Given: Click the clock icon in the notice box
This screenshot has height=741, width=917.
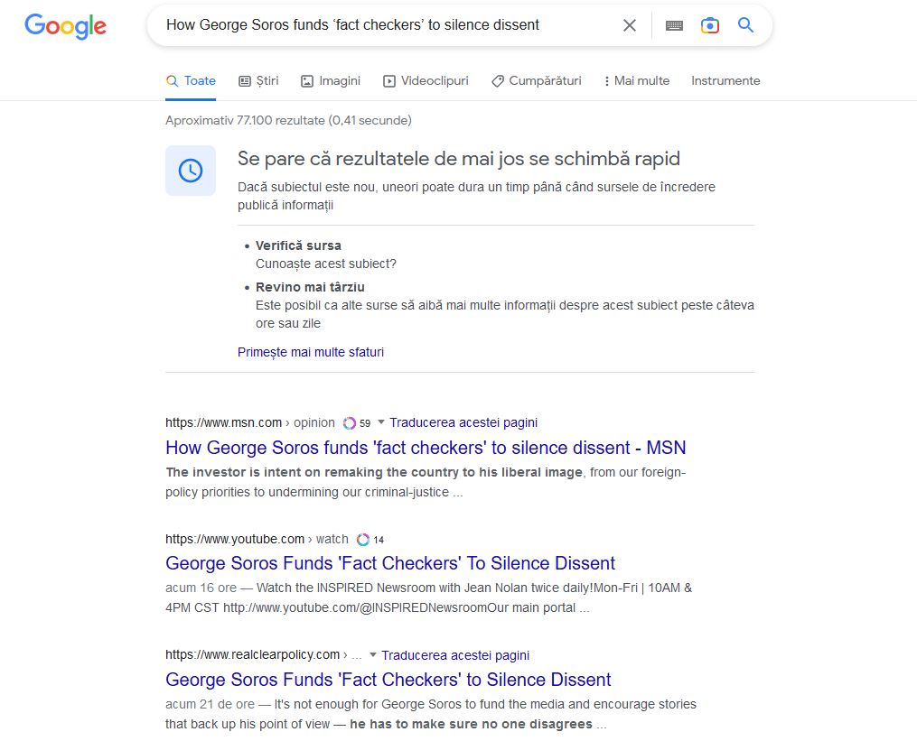Looking at the screenshot, I should tap(191, 171).
